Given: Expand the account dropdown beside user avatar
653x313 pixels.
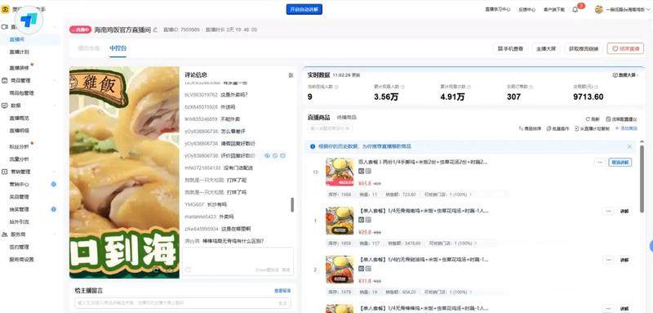Looking at the screenshot, I should point(646,10).
